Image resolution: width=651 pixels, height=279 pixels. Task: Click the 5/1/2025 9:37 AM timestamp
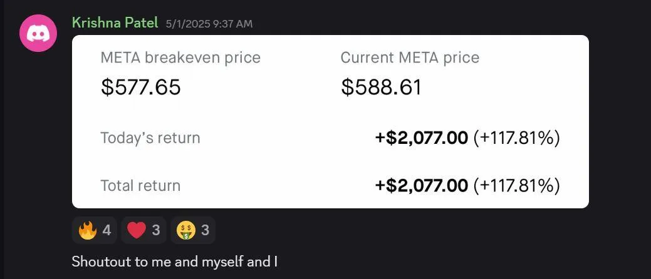[209, 24]
